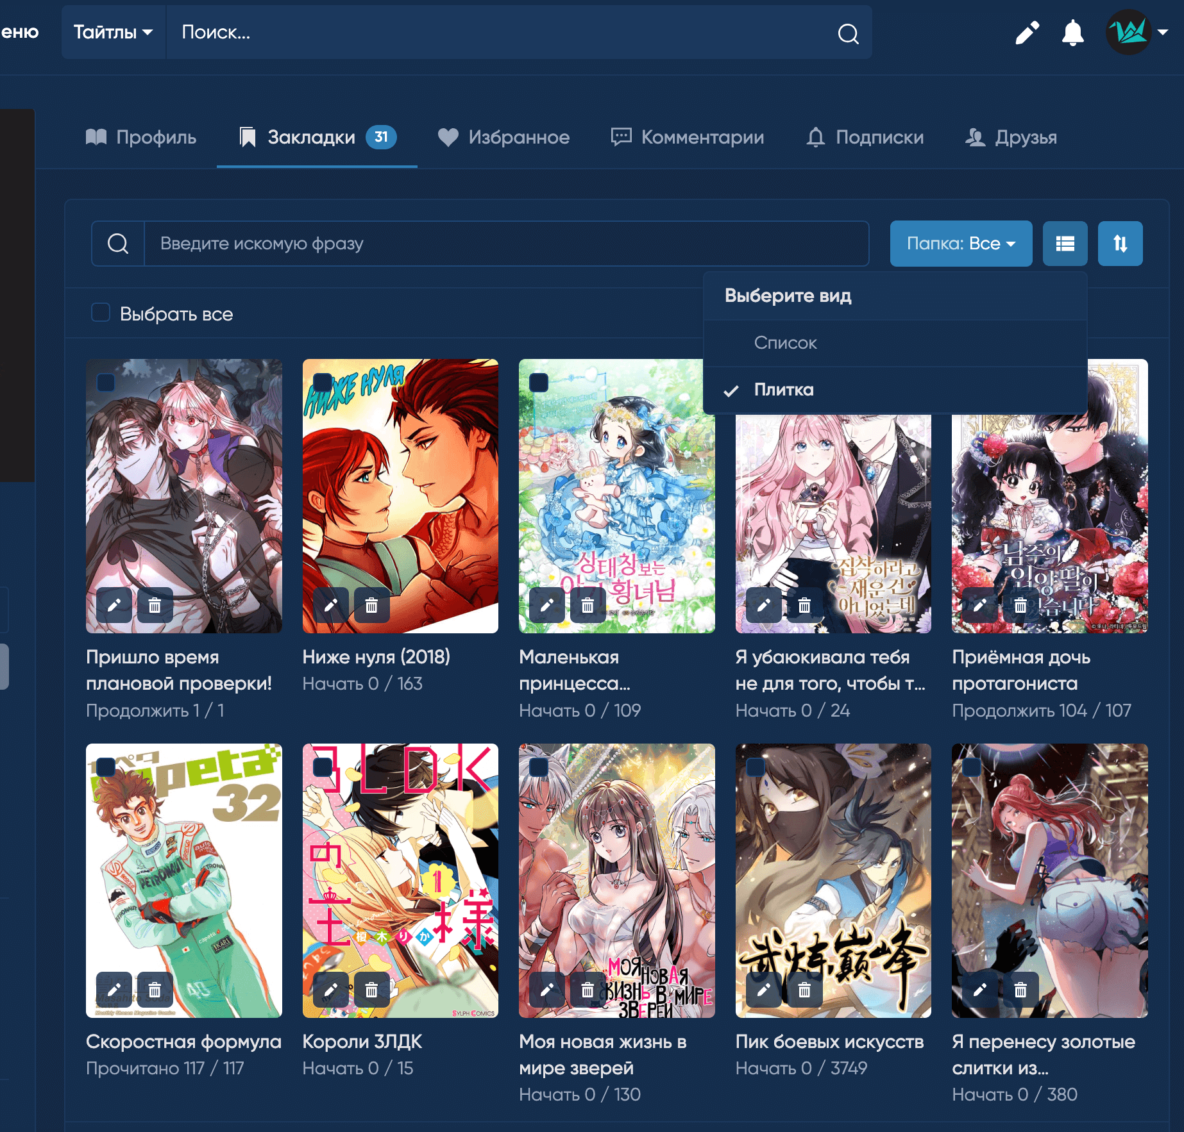Open the pencil edit icon in header
The height and width of the screenshot is (1132, 1184).
1028,33
